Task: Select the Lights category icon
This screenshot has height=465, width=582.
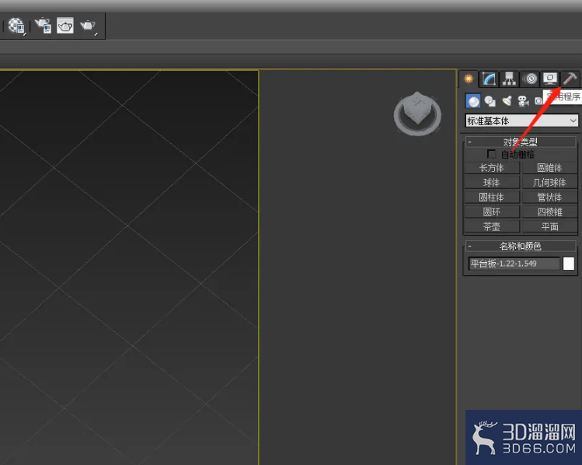Action: [x=507, y=101]
